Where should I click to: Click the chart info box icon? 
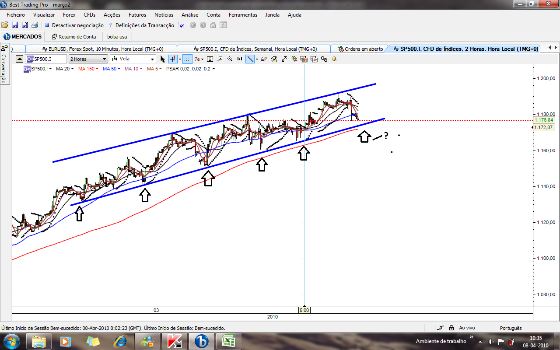tap(210, 59)
